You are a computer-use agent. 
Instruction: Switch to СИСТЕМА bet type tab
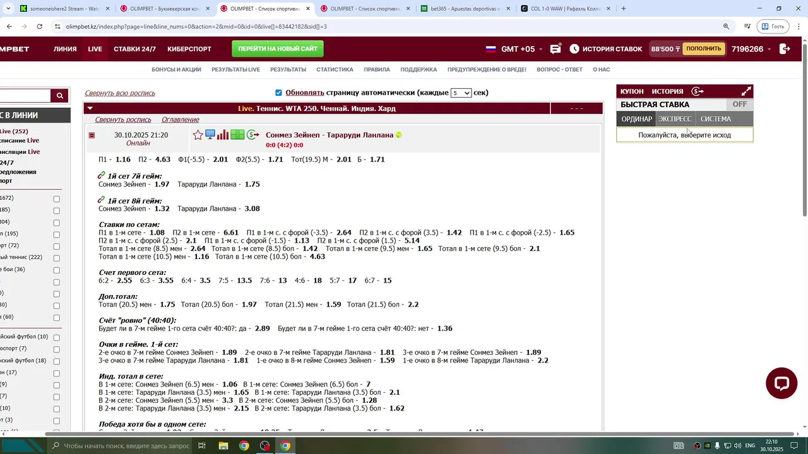click(716, 119)
